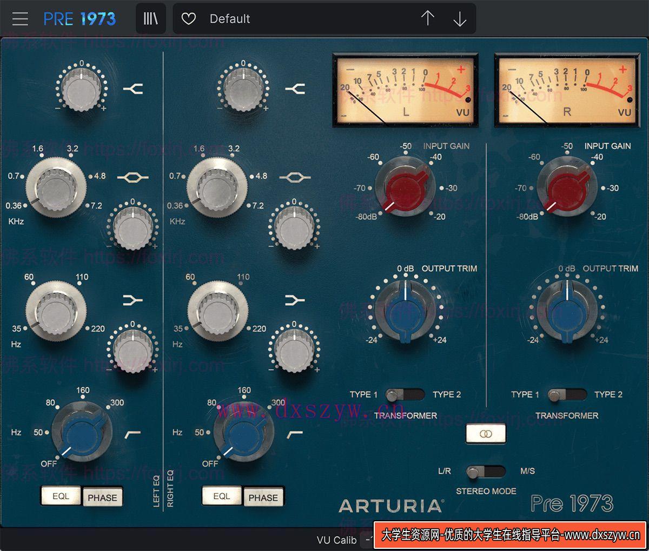Toggle the right channel EQL button
649x551 pixels.
[222, 496]
